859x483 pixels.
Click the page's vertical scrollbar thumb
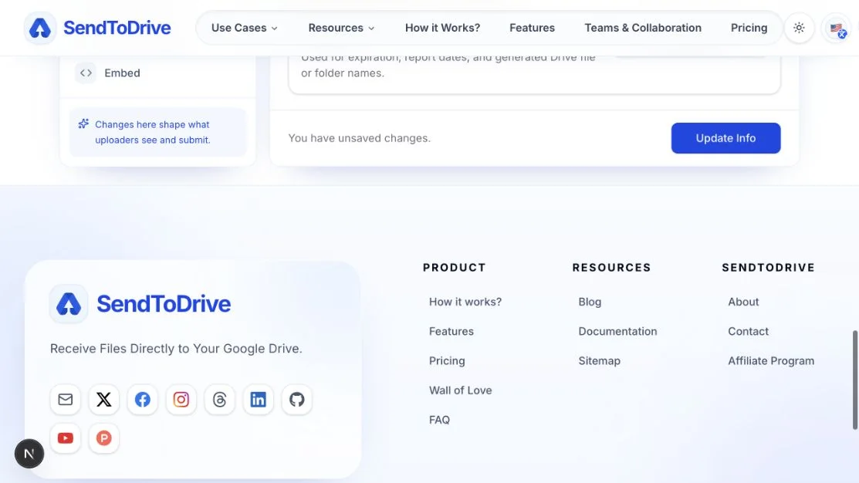(x=854, y=380)
